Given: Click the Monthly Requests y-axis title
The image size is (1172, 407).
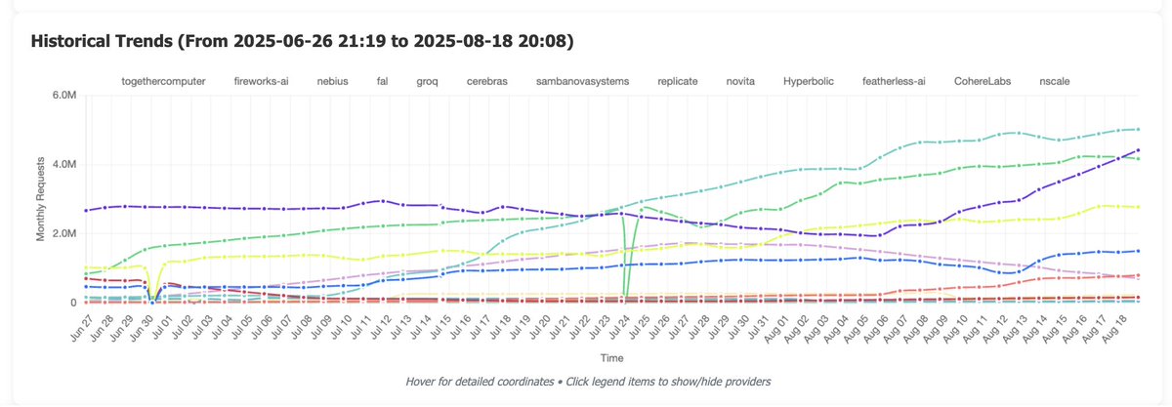Looking at the screenshot, I should pyautogui.click(x=42, y=200).
